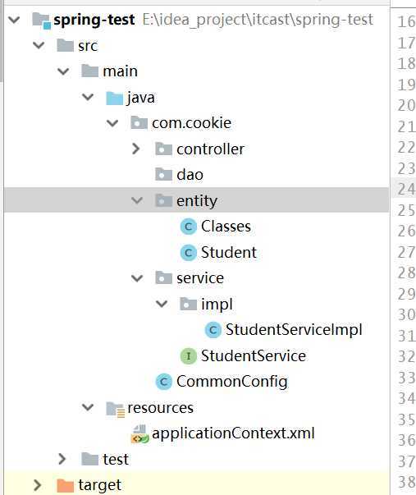Click the spring-test module folder icon
The image size is (416, 495).
pyautogui.click(x=41, y=20)
